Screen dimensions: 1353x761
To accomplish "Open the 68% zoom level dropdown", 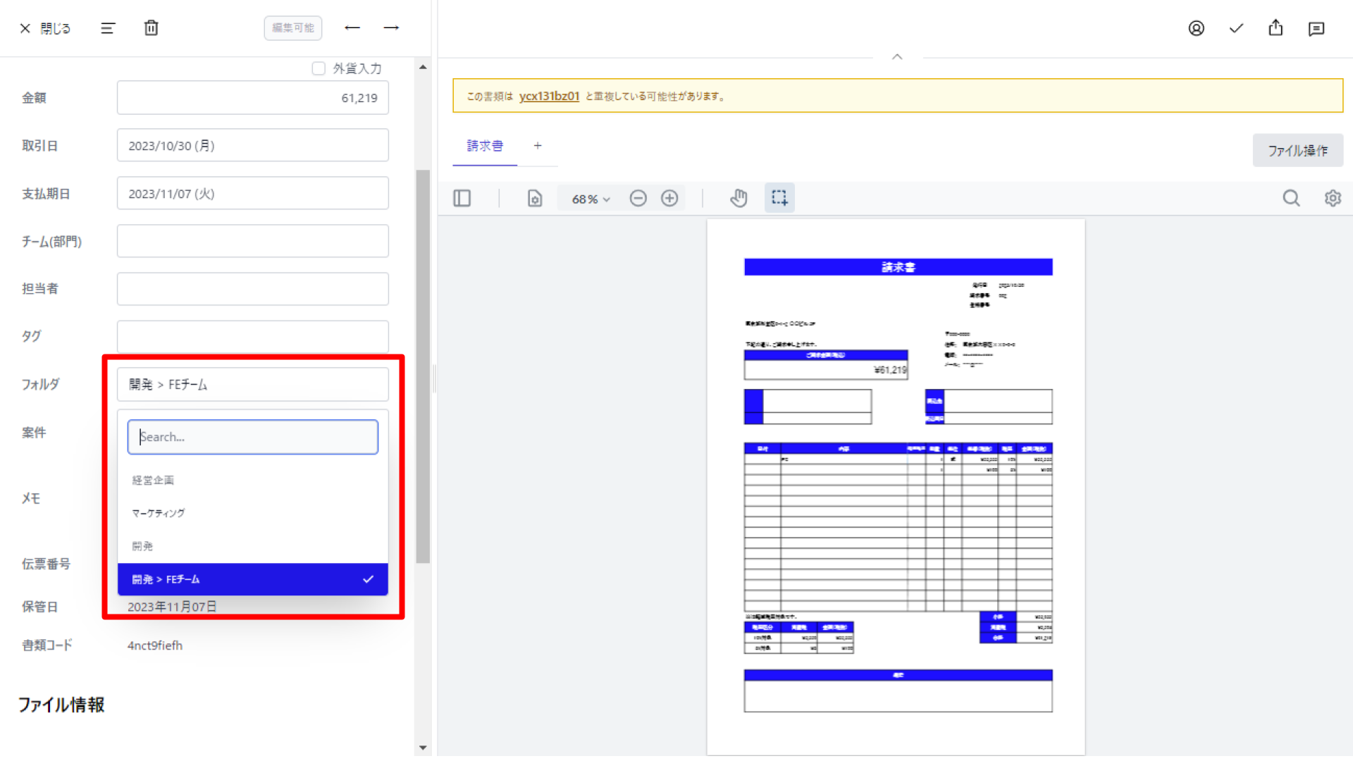I will coord(591,199).
